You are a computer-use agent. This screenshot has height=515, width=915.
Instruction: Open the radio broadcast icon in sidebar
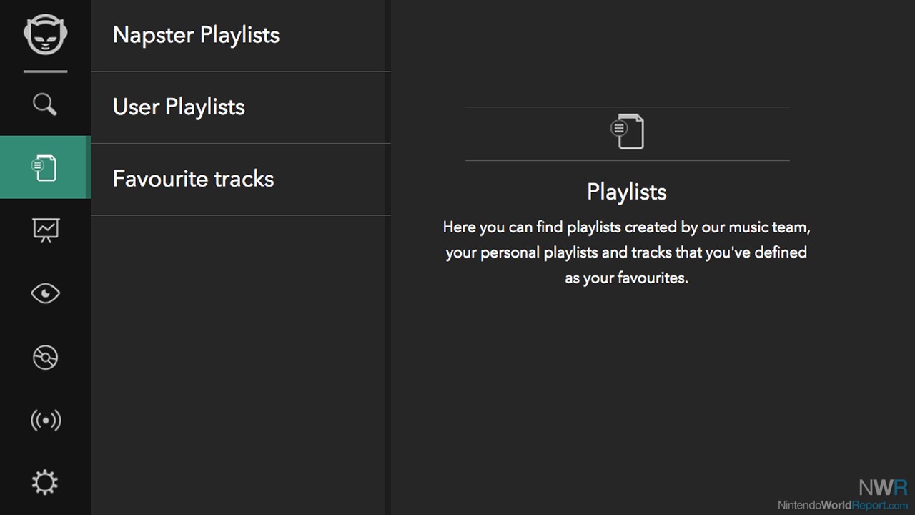coord(45,421)
